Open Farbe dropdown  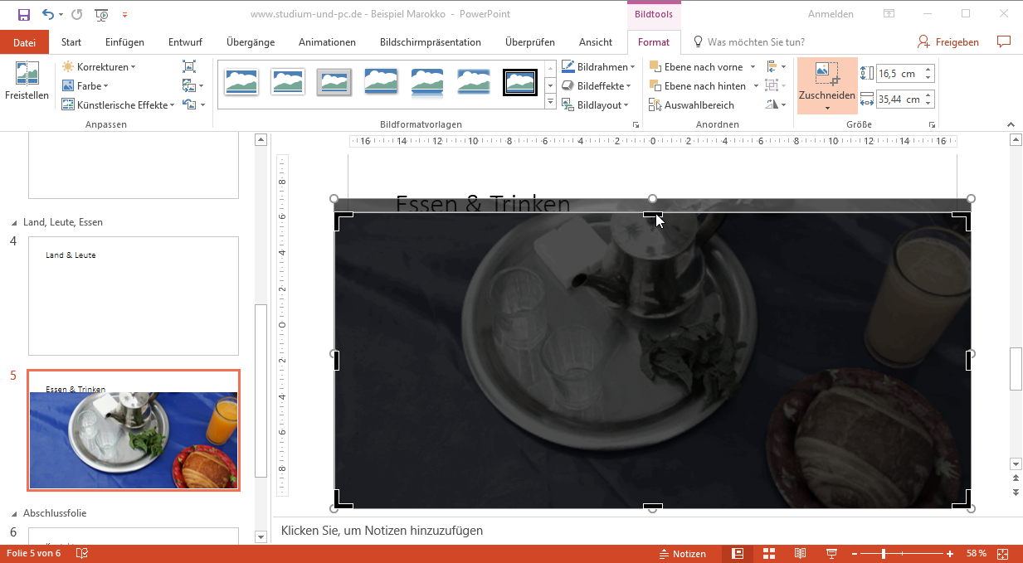pyautogui.click(x=85, y=85)
